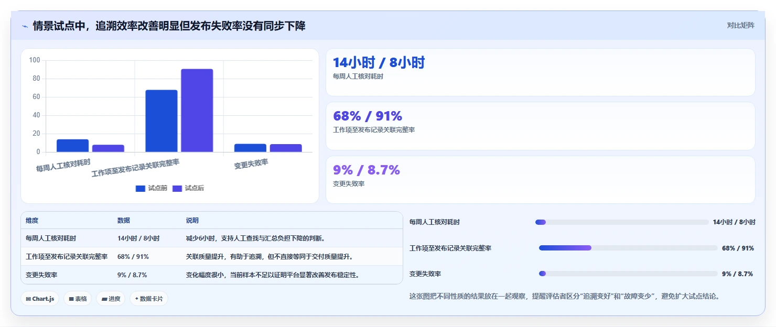Click the 变更失败率 table row label
Viewport: 776px width, 327px height.
(41, 275)
